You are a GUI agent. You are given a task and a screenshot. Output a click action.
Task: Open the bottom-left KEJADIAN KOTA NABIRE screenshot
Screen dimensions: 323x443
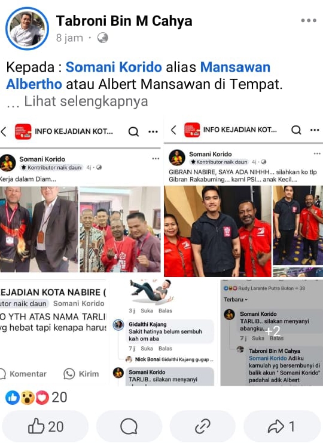(53, 333)
